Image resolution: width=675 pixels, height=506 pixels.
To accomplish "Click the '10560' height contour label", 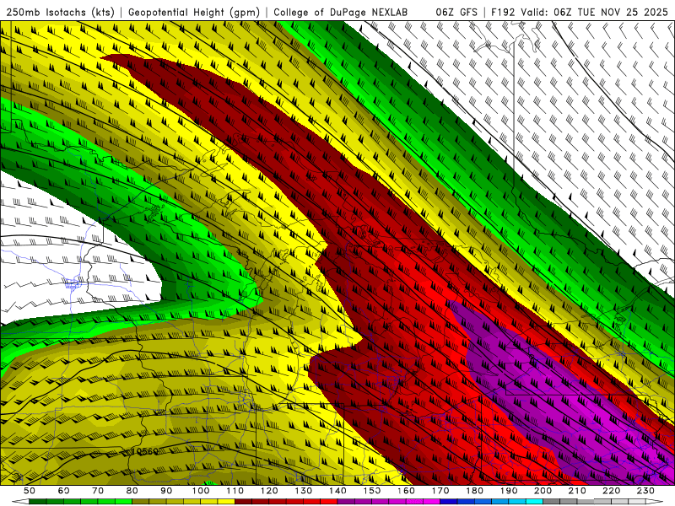I will coord(144,451).
